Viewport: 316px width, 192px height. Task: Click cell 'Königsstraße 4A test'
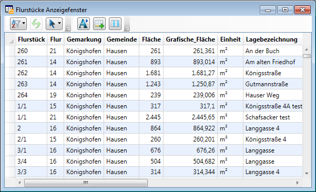[273, 106]
